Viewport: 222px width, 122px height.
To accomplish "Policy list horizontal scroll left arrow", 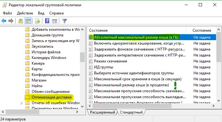I will [x=90, y=106].
